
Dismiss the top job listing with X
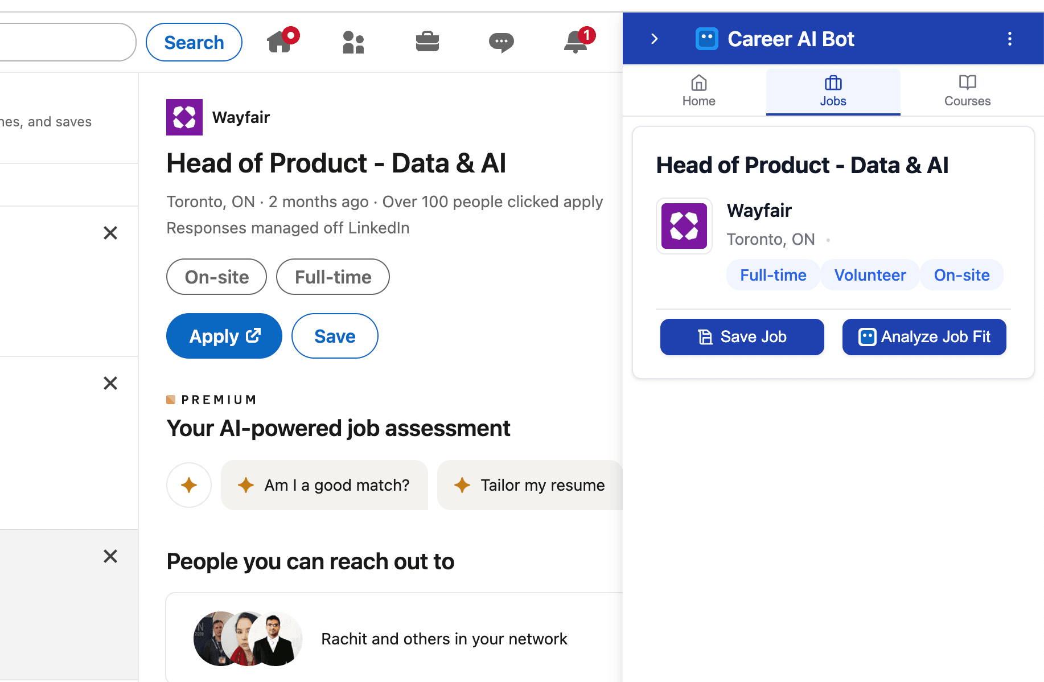110,233
